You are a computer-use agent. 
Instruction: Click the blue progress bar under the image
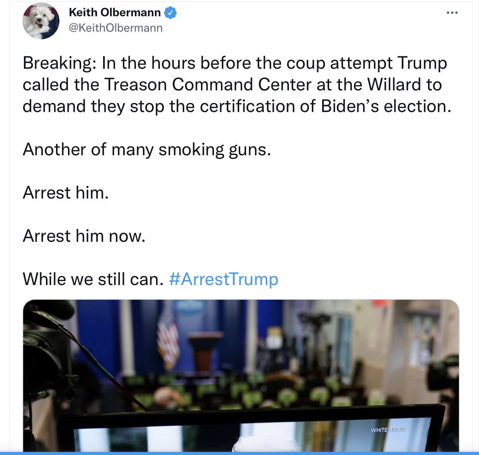pos(239,453)
